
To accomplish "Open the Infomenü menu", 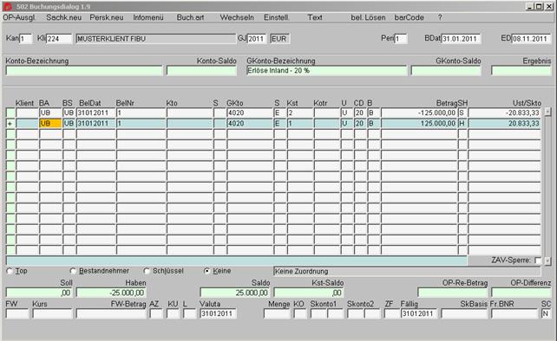I will tap(148, 17).
